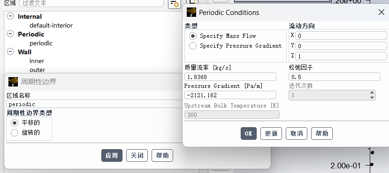Click 应用 in the periodic boundary dialog
389x173 pixels.
(112, 155)
